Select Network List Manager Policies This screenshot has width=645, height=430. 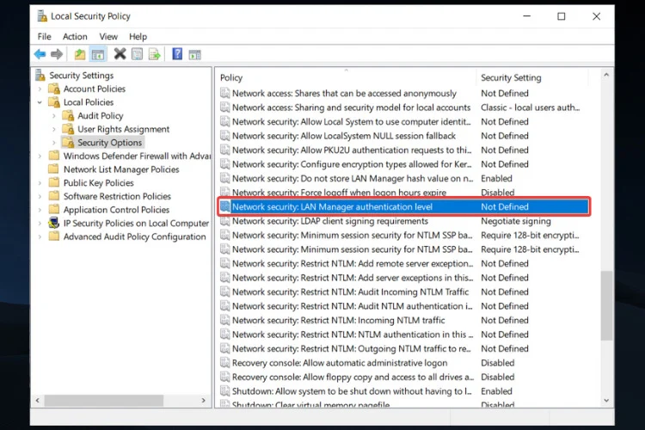pyautogui.click(x=121, y=169)
